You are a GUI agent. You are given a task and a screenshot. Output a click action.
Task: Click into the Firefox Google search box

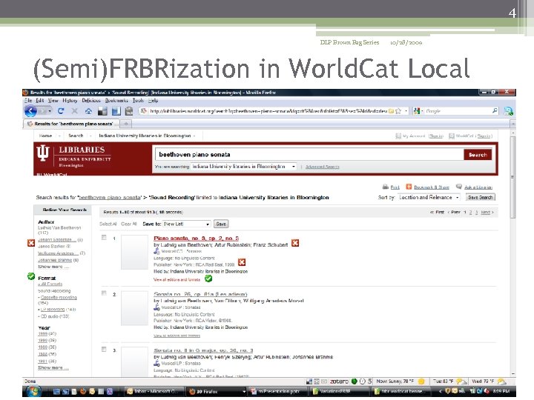[x=458, y=111]
